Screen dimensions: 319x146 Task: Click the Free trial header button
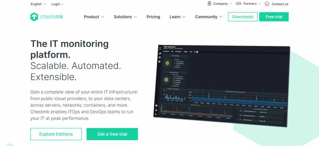(x=274, y=17)
